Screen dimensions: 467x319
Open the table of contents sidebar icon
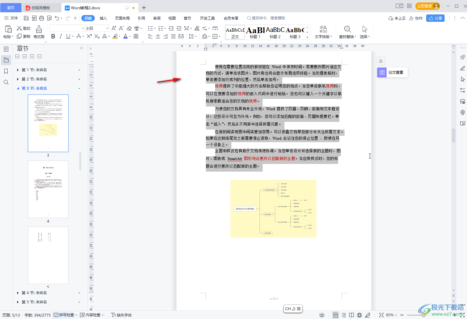pos(6,49)
